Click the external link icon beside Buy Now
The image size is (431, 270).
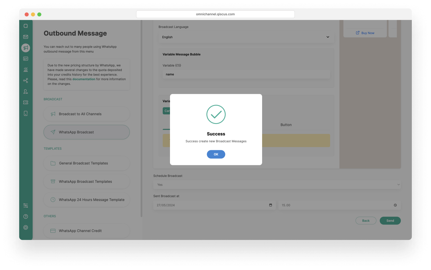pyautogui.click(x=358, y=33)
